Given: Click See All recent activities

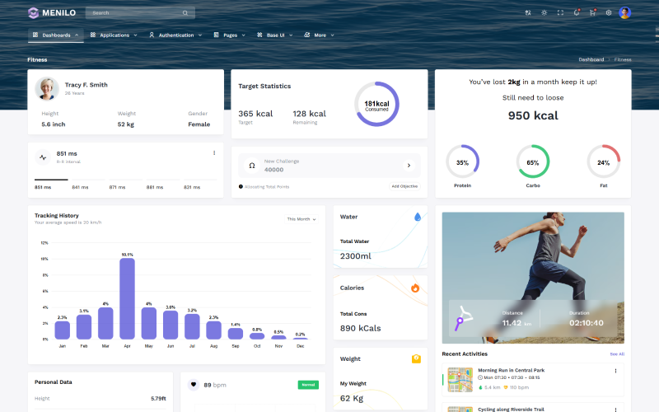Looking at the screenshot, I should pyautogui.click(x=616, y=353).
